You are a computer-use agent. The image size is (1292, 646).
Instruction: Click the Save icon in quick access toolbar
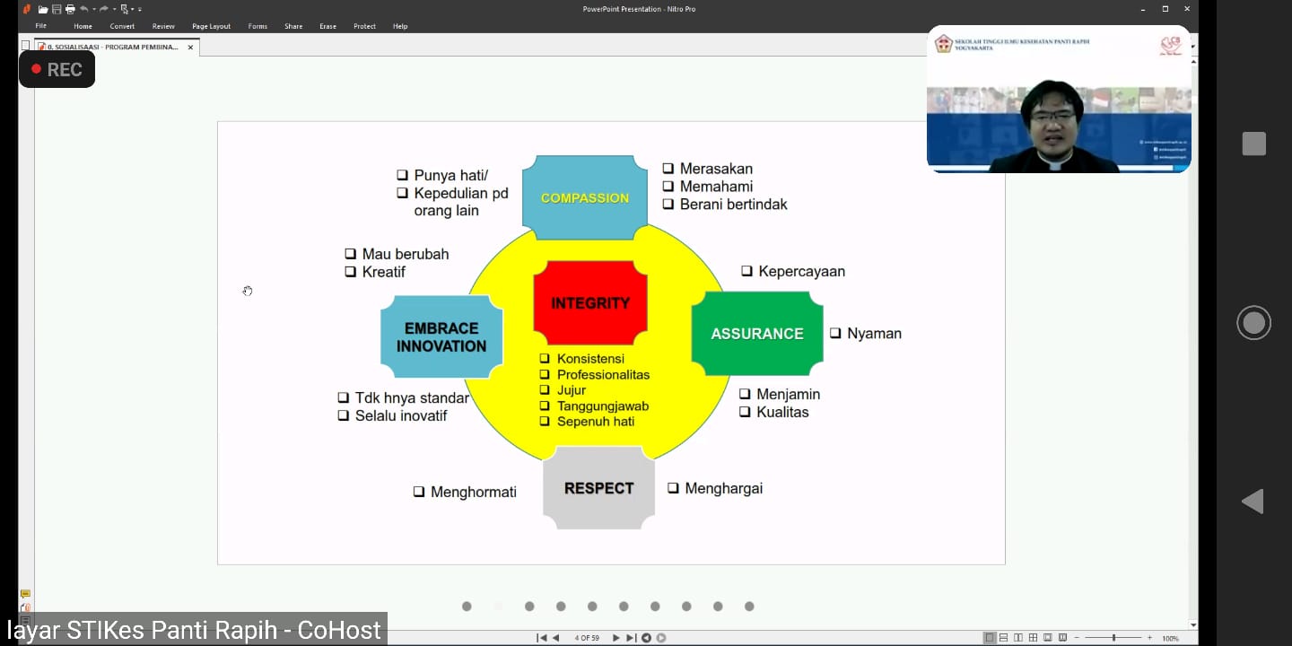57,9
